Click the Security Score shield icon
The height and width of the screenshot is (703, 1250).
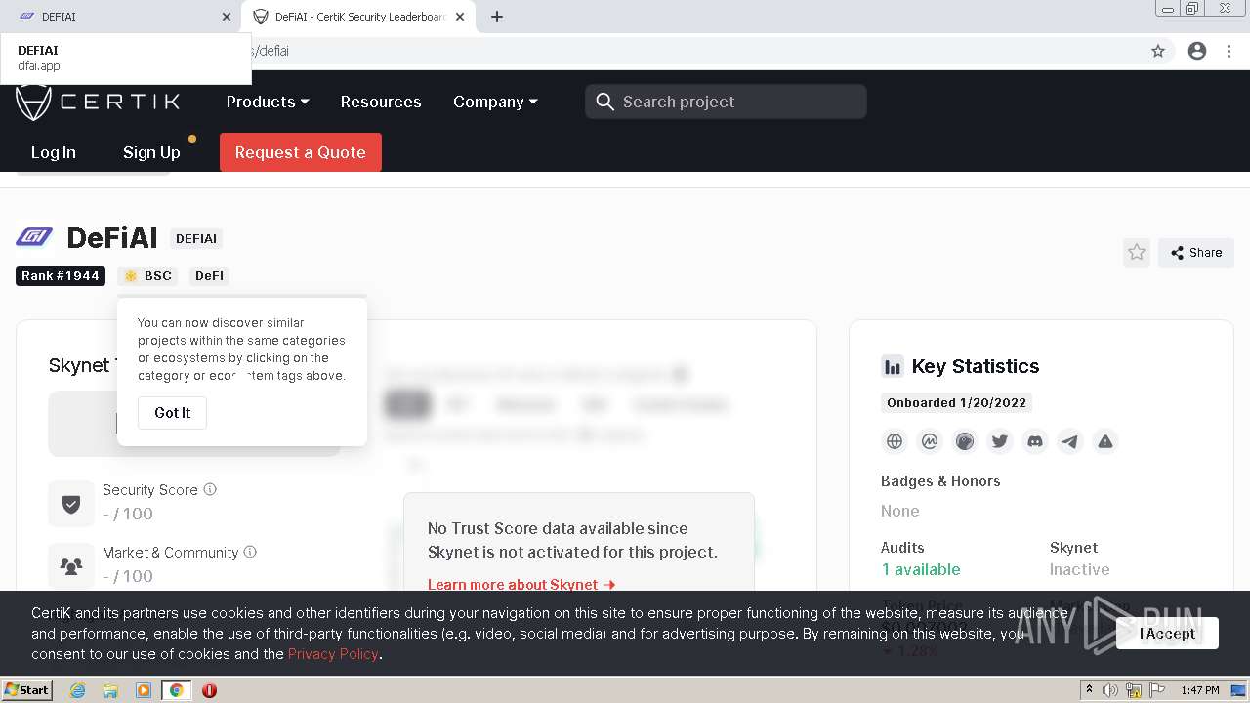click(x=71, y=504)
